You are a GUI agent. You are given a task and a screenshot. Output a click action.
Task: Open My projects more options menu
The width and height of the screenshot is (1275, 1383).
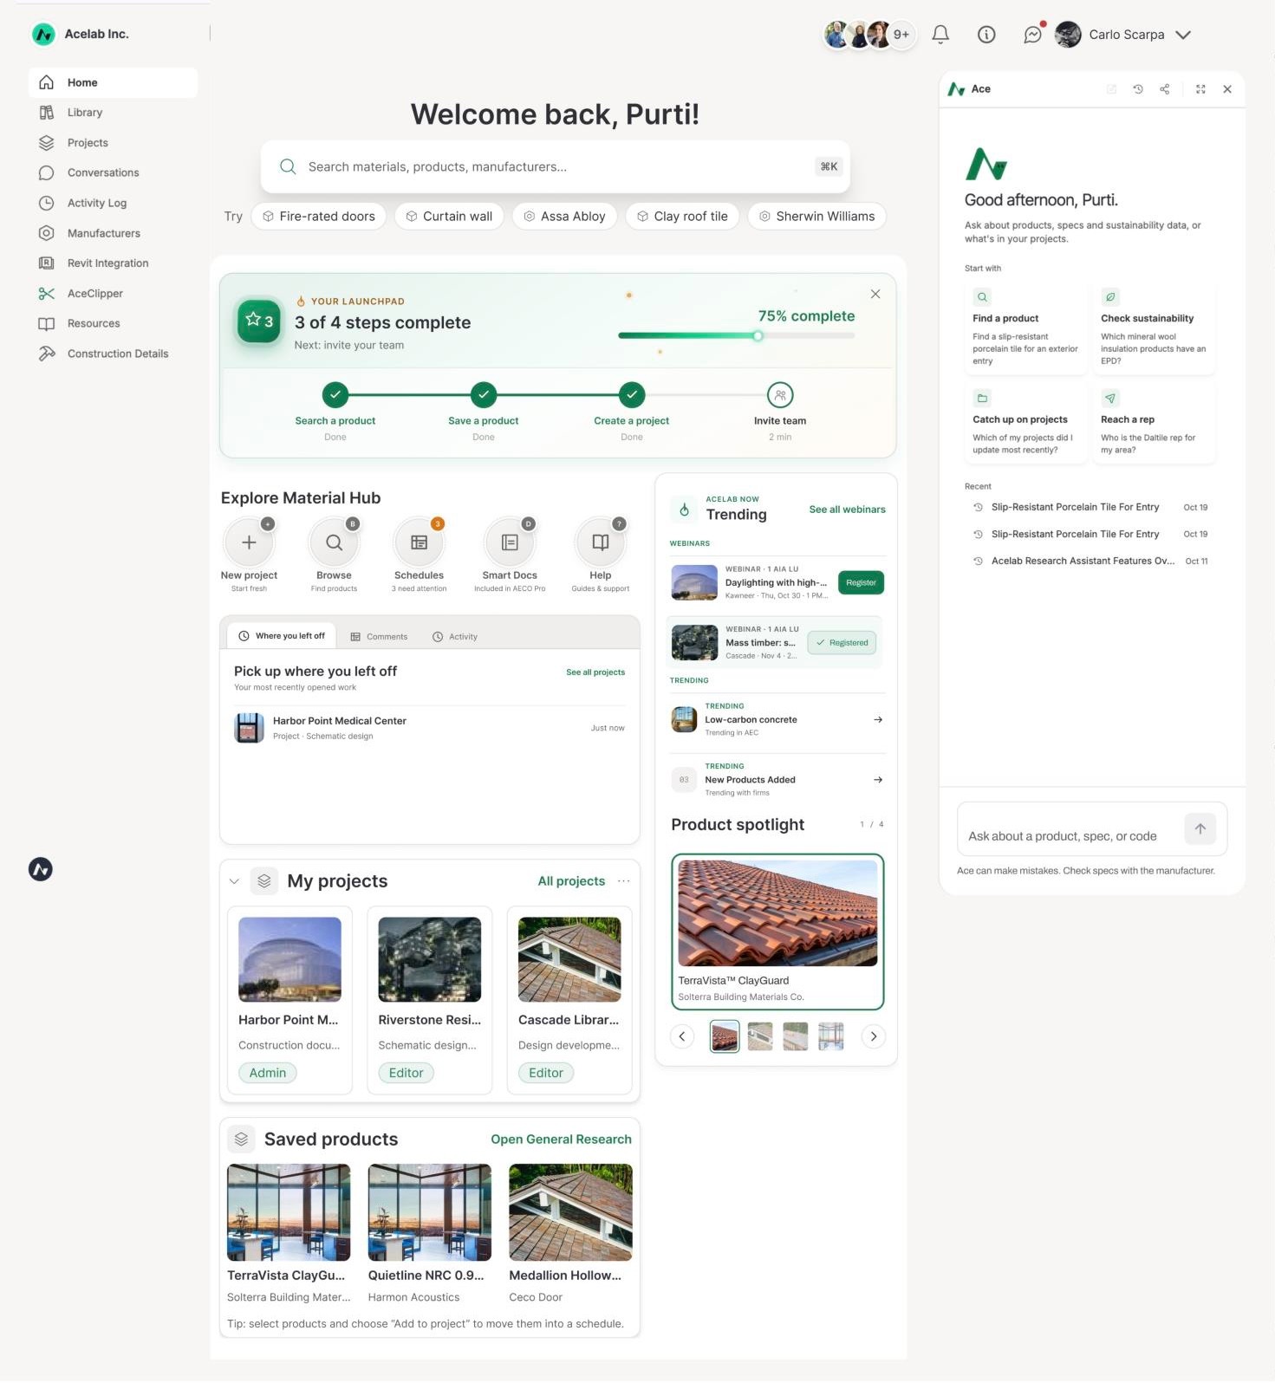[x=624, y=881]
